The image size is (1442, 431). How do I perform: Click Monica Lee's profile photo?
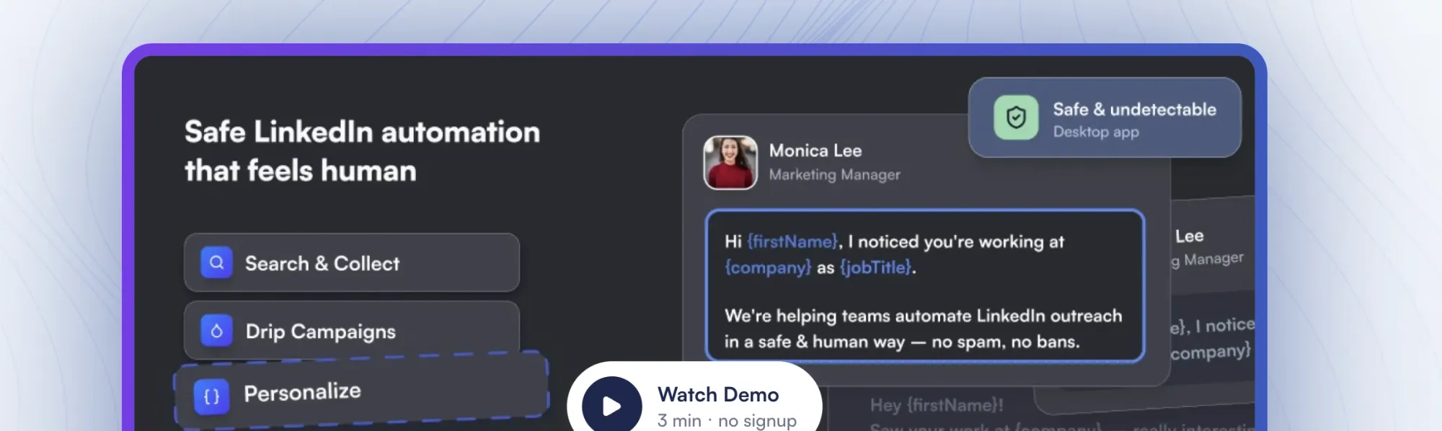730,163
